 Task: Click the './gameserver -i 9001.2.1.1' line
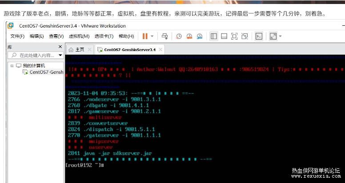pyautogui.click(x=114, y=111)
